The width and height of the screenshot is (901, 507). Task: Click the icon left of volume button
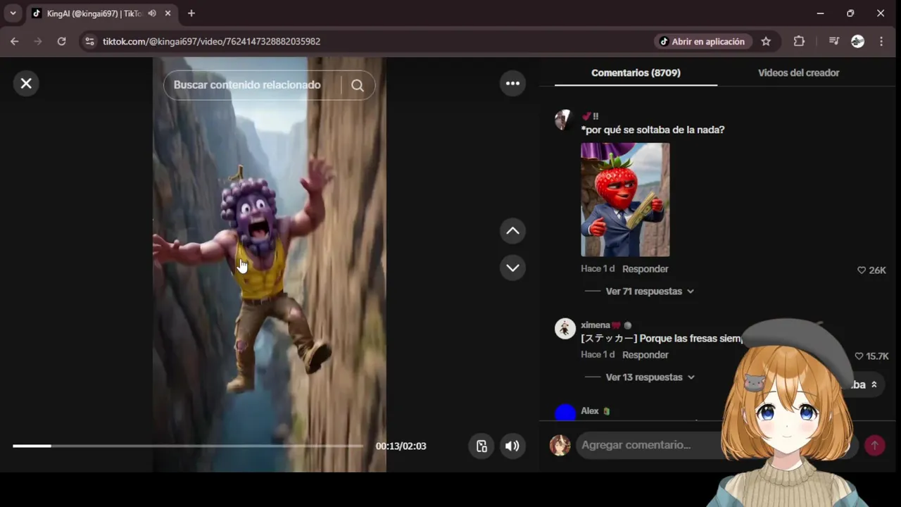coord(481,446)
